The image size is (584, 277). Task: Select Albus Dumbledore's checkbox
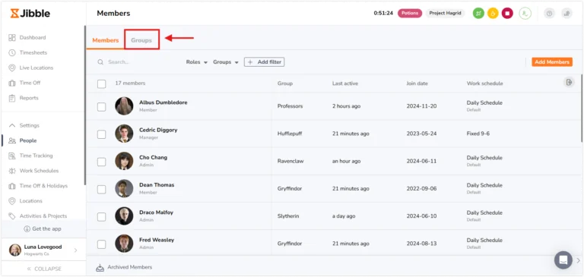[x=102, y=107]
